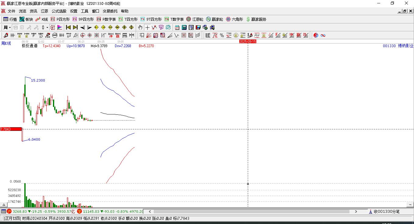Expand the candlestick style dropdown arrow
Screen dimensions: 414x224
tap(47, 27)
